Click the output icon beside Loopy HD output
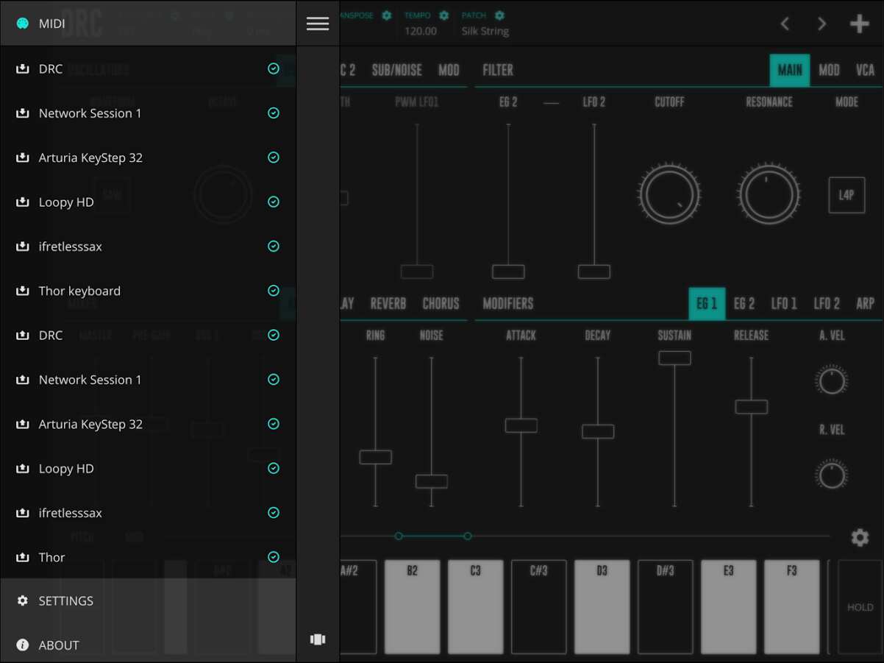 point(23,468)
